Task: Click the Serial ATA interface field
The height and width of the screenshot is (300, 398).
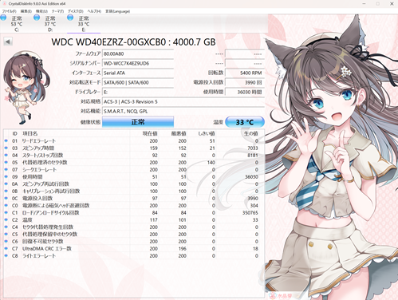Action: 138,73
